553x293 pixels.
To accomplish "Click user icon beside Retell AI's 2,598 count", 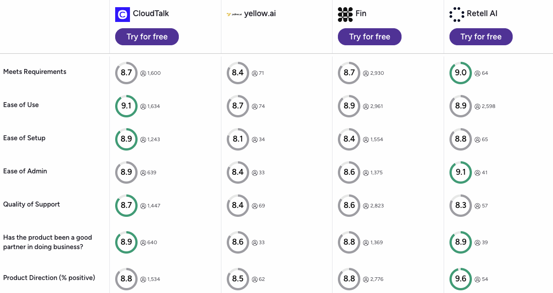I will [x=478, y=106].
